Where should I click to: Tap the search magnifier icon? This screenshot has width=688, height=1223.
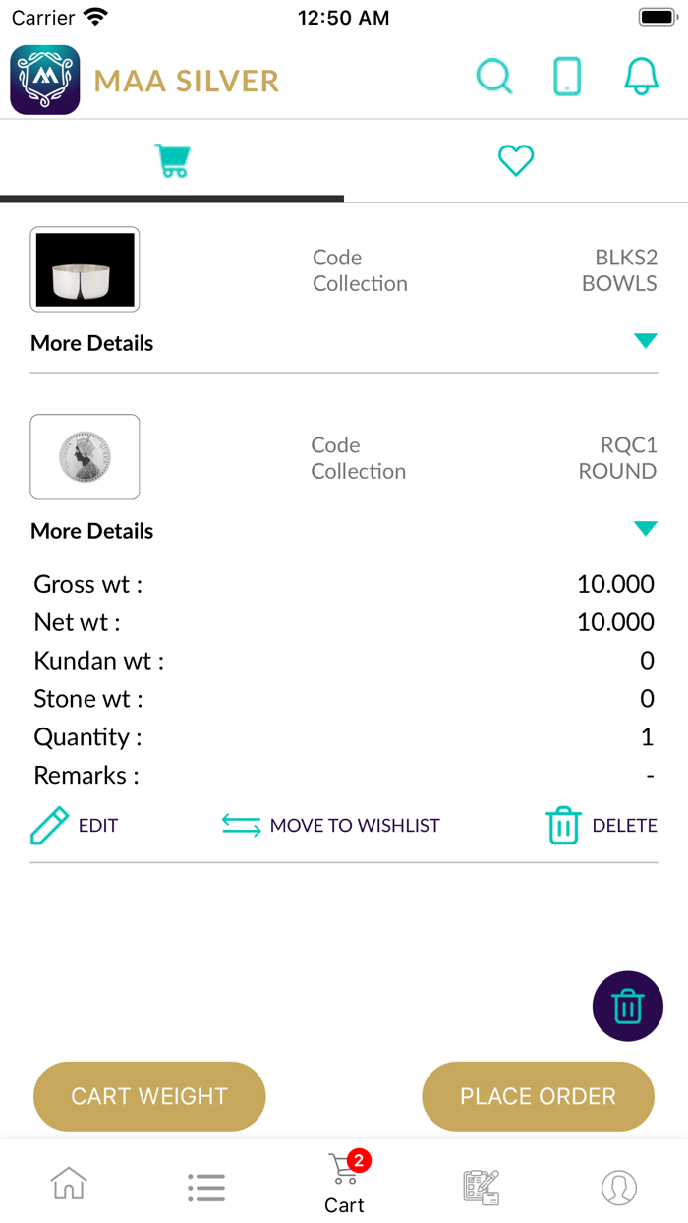coord(493,77)
